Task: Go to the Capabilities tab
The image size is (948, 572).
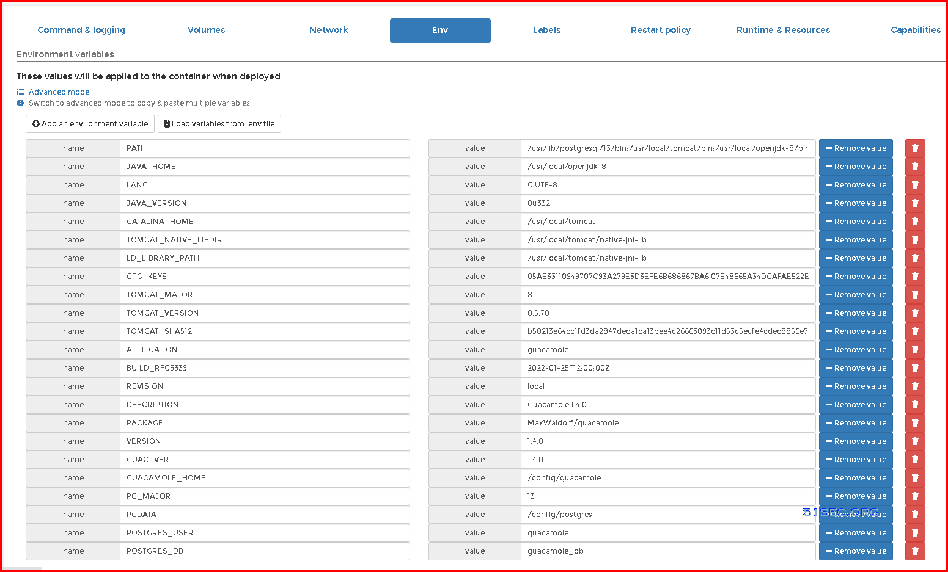Action: 916,30
